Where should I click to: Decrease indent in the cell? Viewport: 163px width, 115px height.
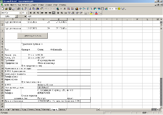coord(77,13)
